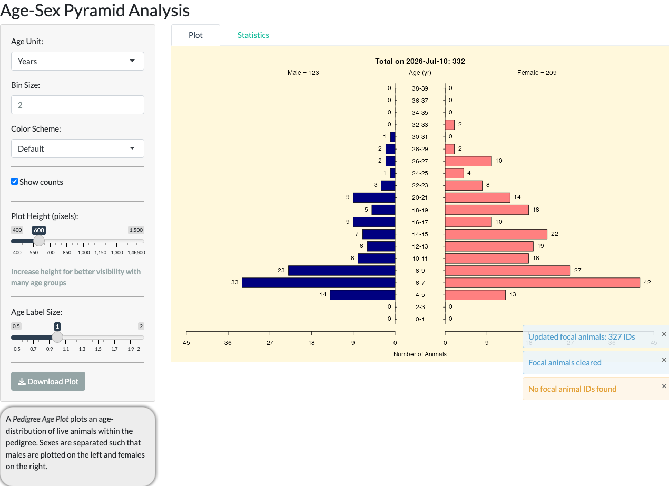Dismiss the 'Updated focal animals' notification
This screenshot has height=486, width=669.
664,334
